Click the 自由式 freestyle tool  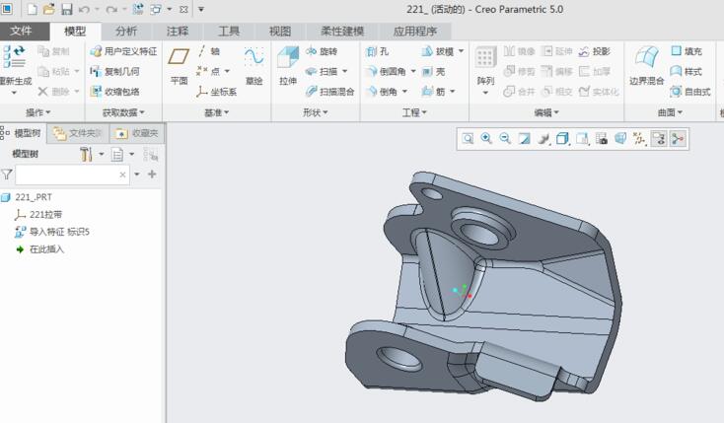click(690, 92)
